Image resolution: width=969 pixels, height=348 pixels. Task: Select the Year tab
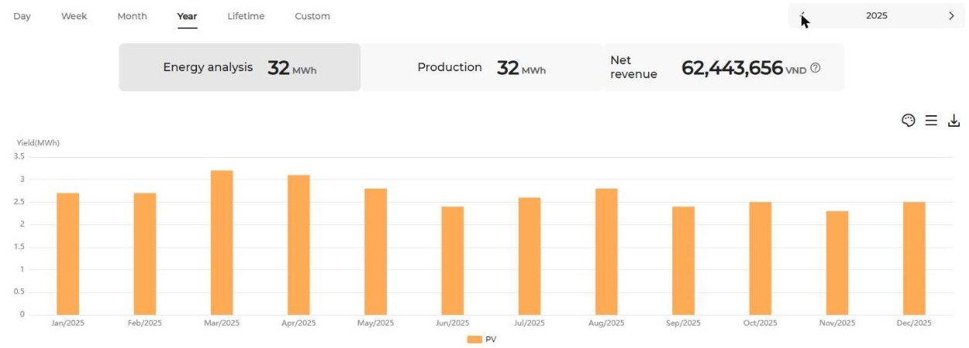coord(187,16)
